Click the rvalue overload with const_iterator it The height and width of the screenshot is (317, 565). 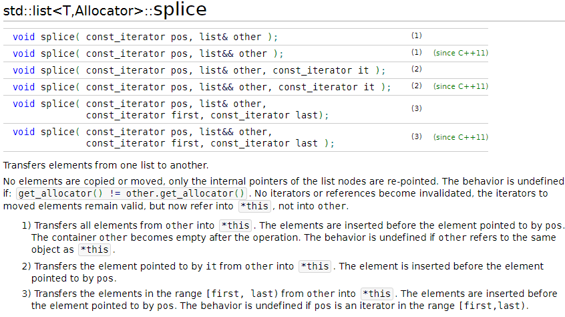[x=202, y=87]
